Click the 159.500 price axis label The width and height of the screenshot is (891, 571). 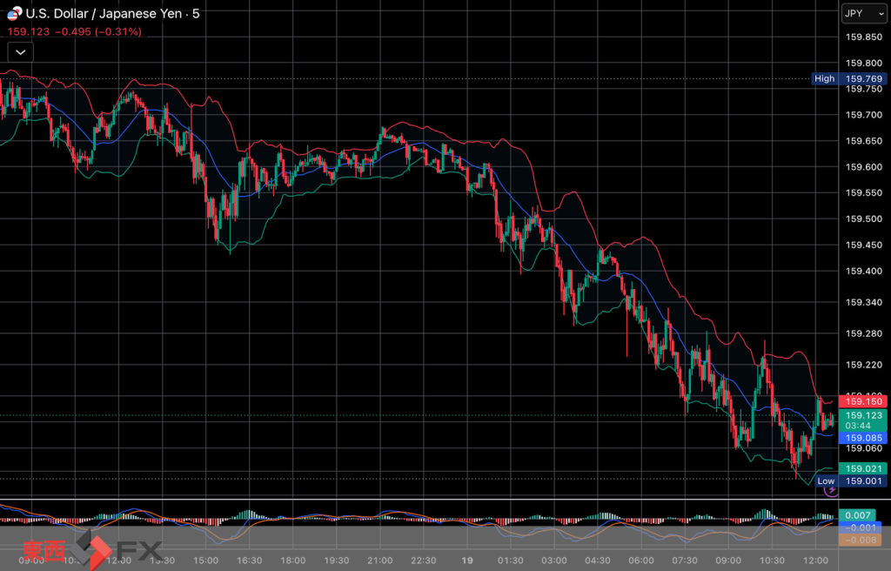pyautogui.click(x=864, y=219)
